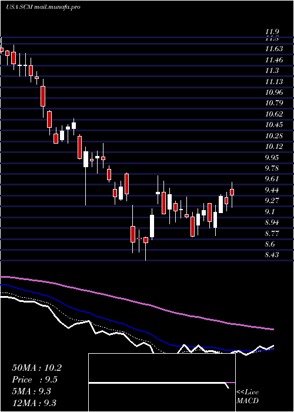Click the 10.45 price axis label
Image resolution: width=294 pixels, height=412 pixels.
274,125
